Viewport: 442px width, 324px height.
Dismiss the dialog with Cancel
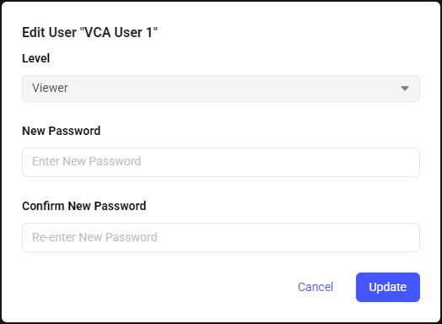pos(315,287)
